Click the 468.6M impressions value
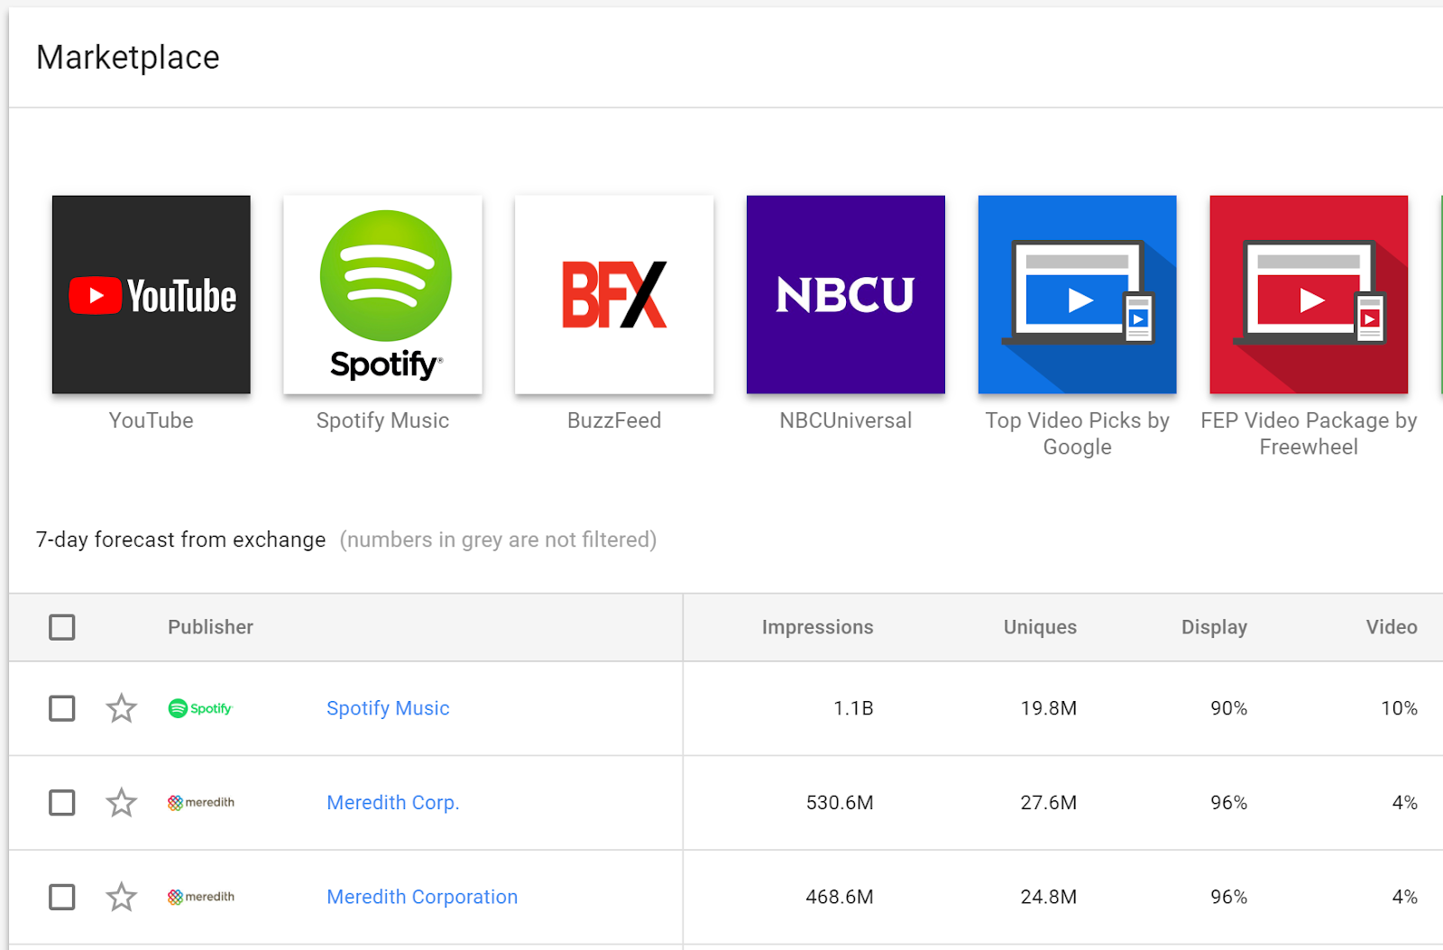1443x950 pixels. 840,897
